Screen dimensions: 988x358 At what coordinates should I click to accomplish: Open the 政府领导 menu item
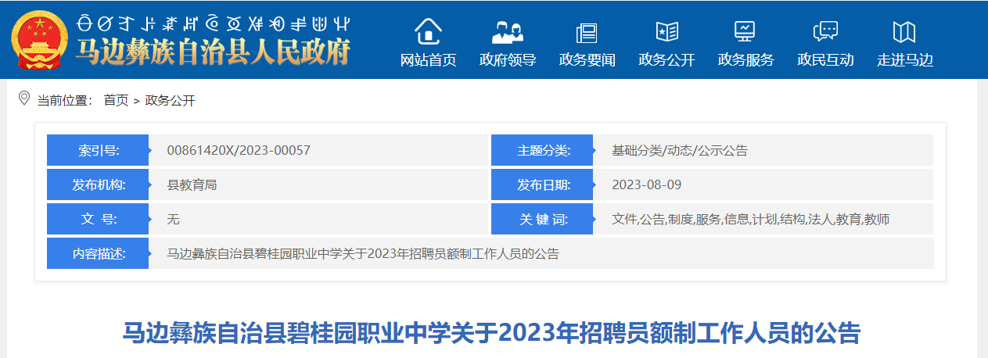[x=508, y=60]
